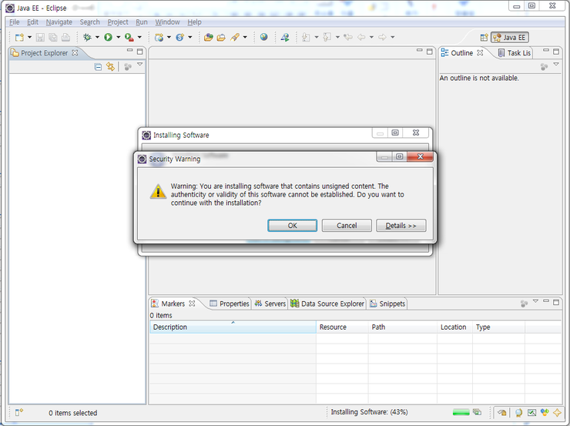The width and height of the screenshot is (570, 426).
Task: Click the Details >> button
Action: click(401, 226)
